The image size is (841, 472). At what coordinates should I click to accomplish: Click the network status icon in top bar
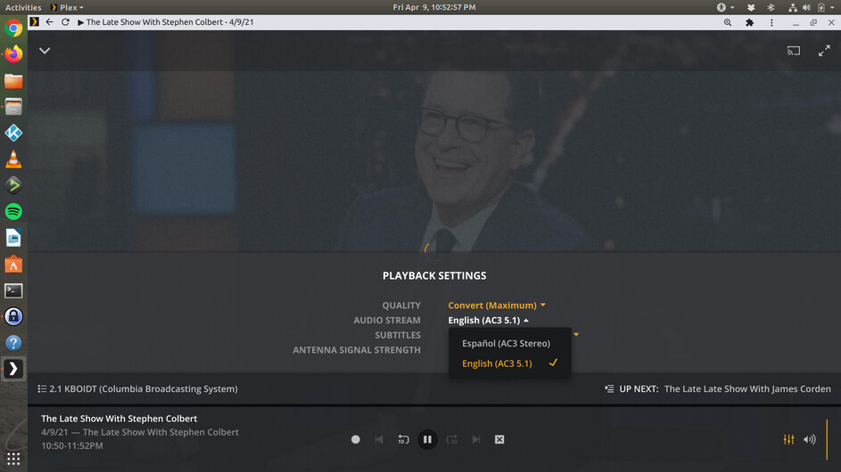pos(792,7)
